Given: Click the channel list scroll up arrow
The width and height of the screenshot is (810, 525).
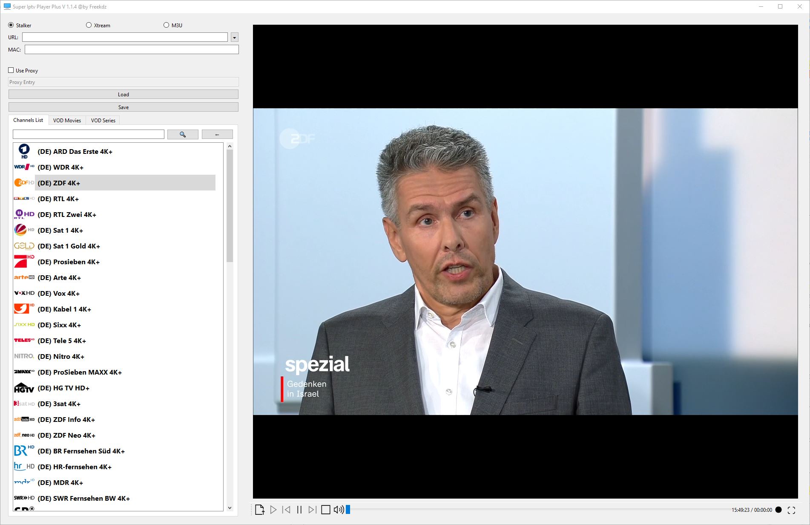Looking at the screenshot, I should click(x=230, y=146).
